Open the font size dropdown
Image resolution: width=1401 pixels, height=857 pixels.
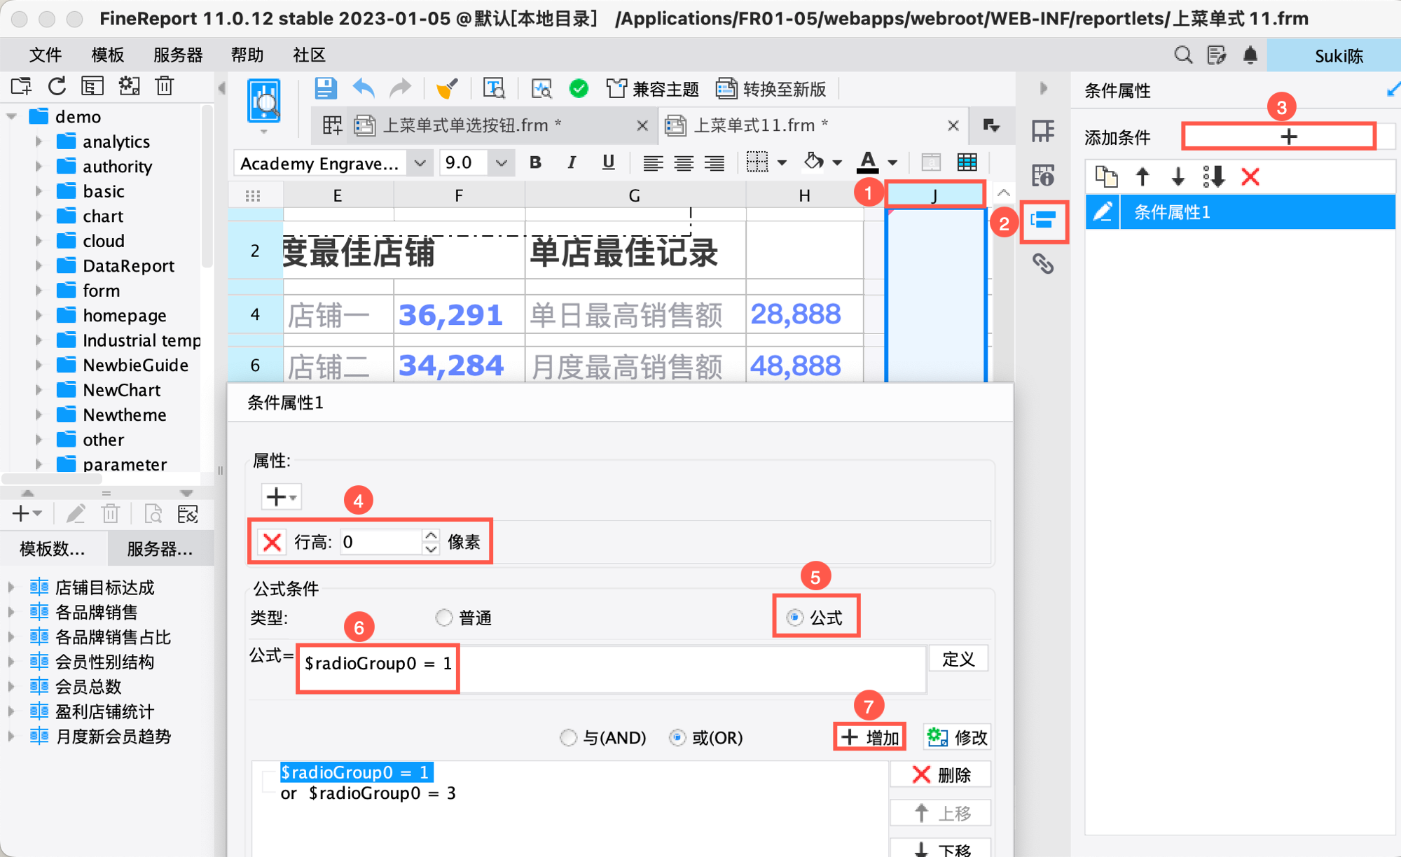pos(501,163)
